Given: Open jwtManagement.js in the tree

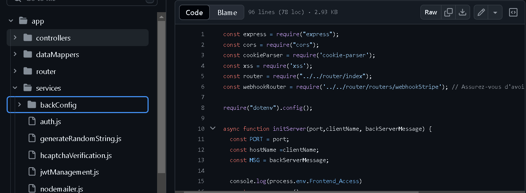Looking at the screenshot, I should pos(70,172).
